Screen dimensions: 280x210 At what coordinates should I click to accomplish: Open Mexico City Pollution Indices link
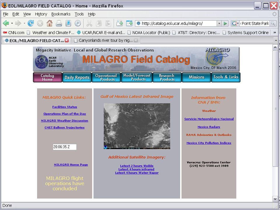click(x=209, y=143)
